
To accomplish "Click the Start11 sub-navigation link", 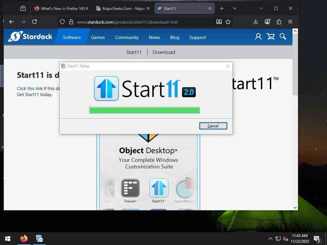I will (x=134, y=52).
